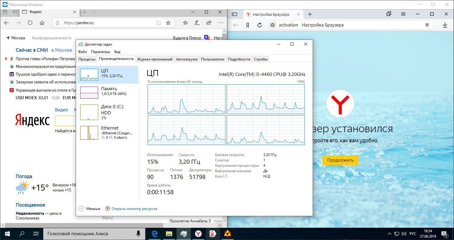Select the Ethernet item in the performance sidebar
This screenshot has width=454, height=240.
click(x=108, y=133)
